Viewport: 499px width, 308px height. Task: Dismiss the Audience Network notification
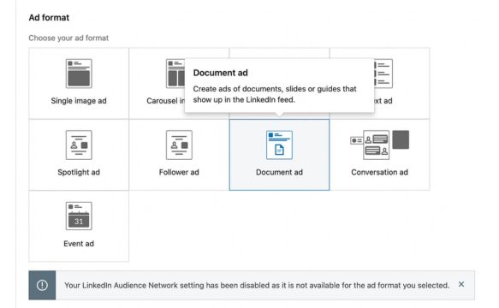pos(461,284)
